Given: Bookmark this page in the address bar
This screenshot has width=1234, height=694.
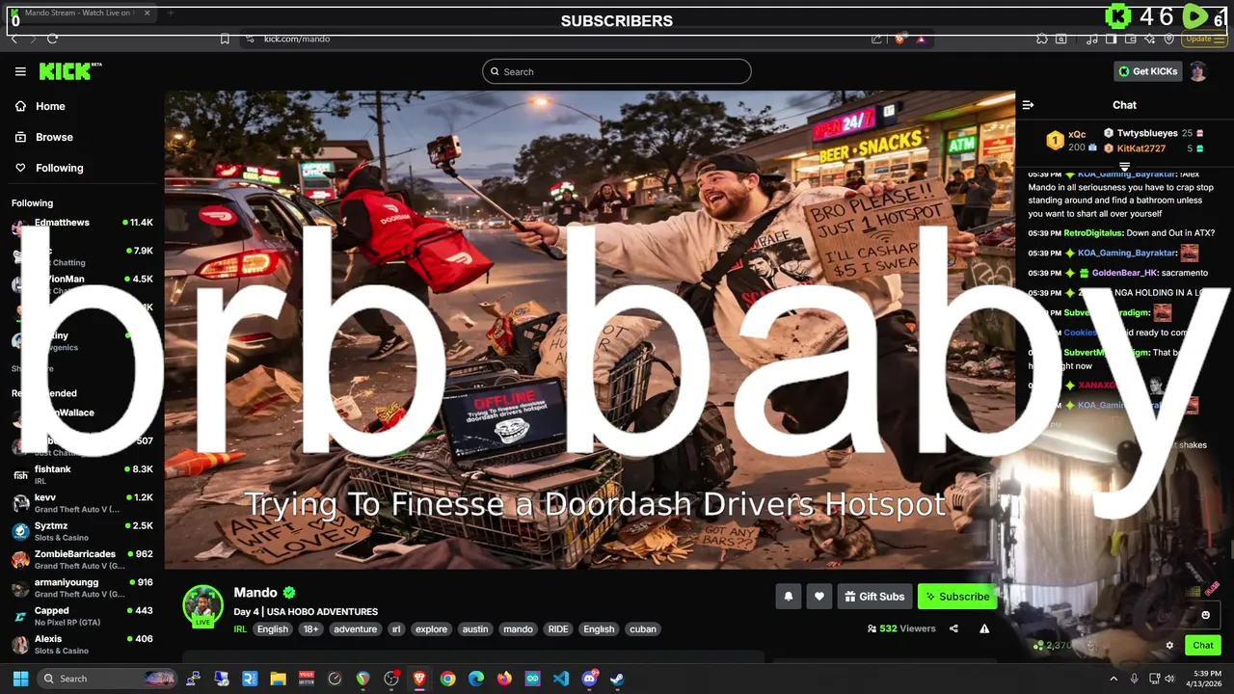Looking at the screenshot, I should click(225, 39).
